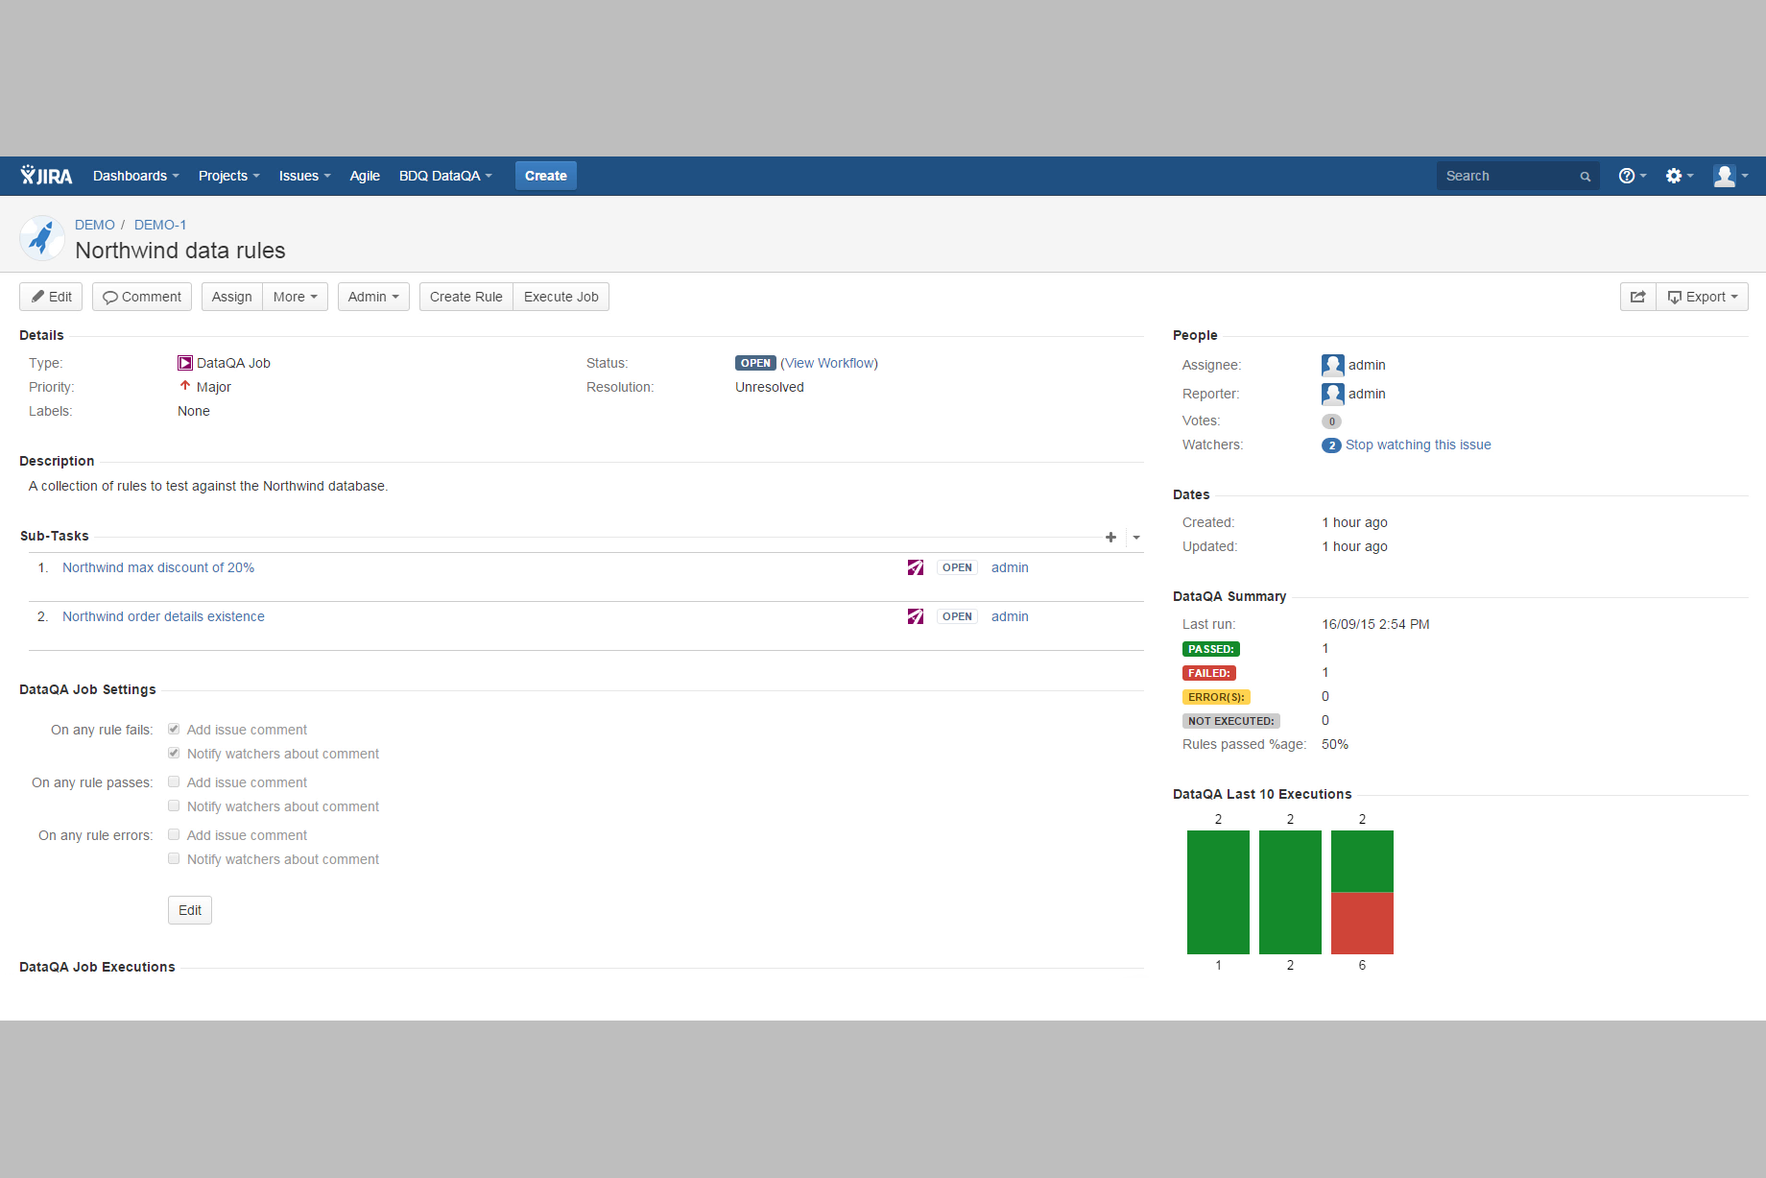Click the View Workflow link
The height and width of the screenshot is (1178, 1766).
[x=830, y=363]
